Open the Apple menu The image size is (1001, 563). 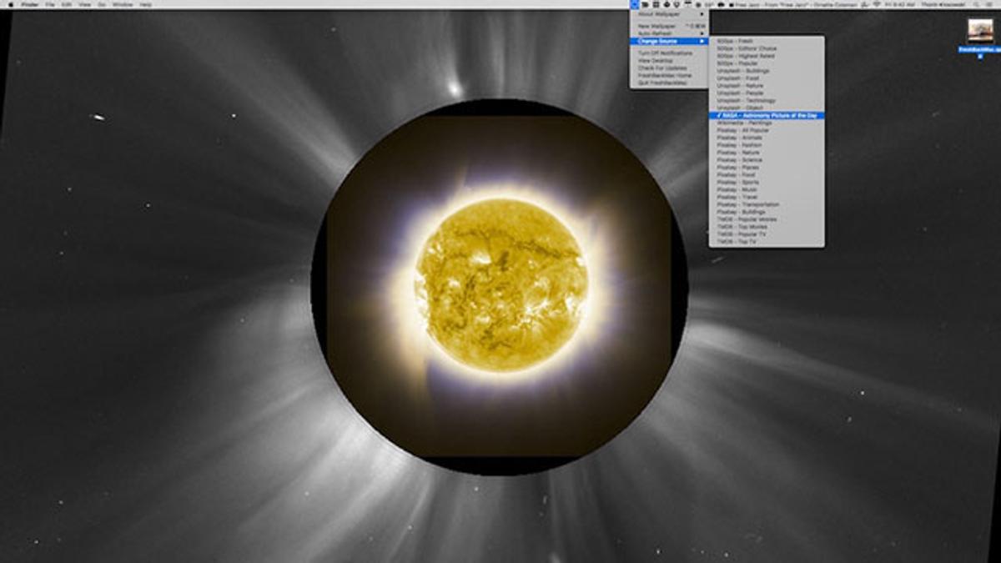coord(10,4)
